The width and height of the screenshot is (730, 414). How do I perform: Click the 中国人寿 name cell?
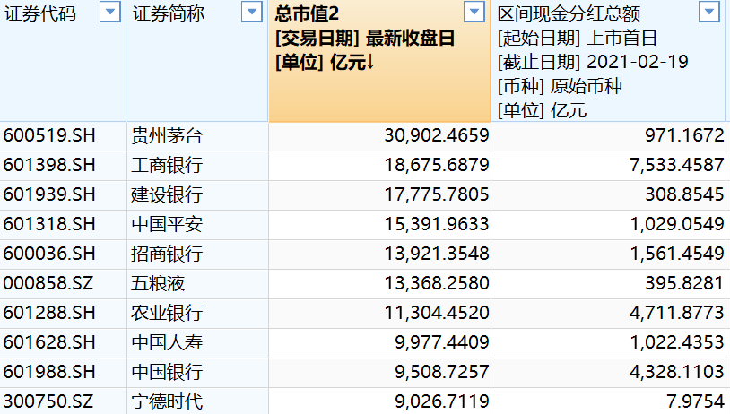click(197, 342)
